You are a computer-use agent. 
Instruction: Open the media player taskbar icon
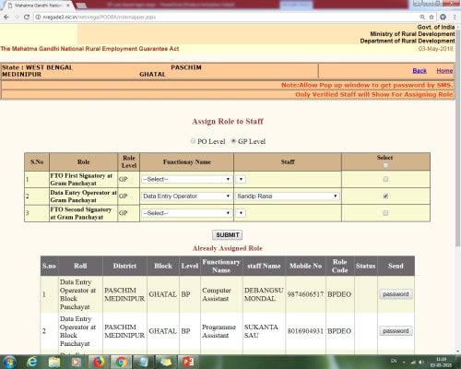[x=76, y=362]
